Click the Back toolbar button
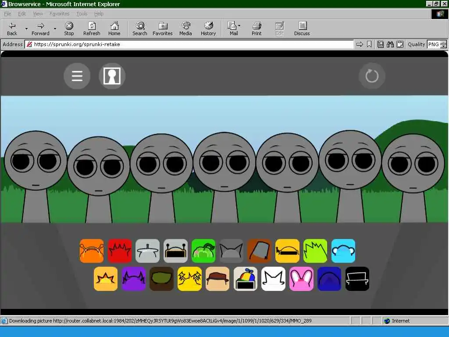This screenshot has width=449, height=337. (x=12, y=29)
